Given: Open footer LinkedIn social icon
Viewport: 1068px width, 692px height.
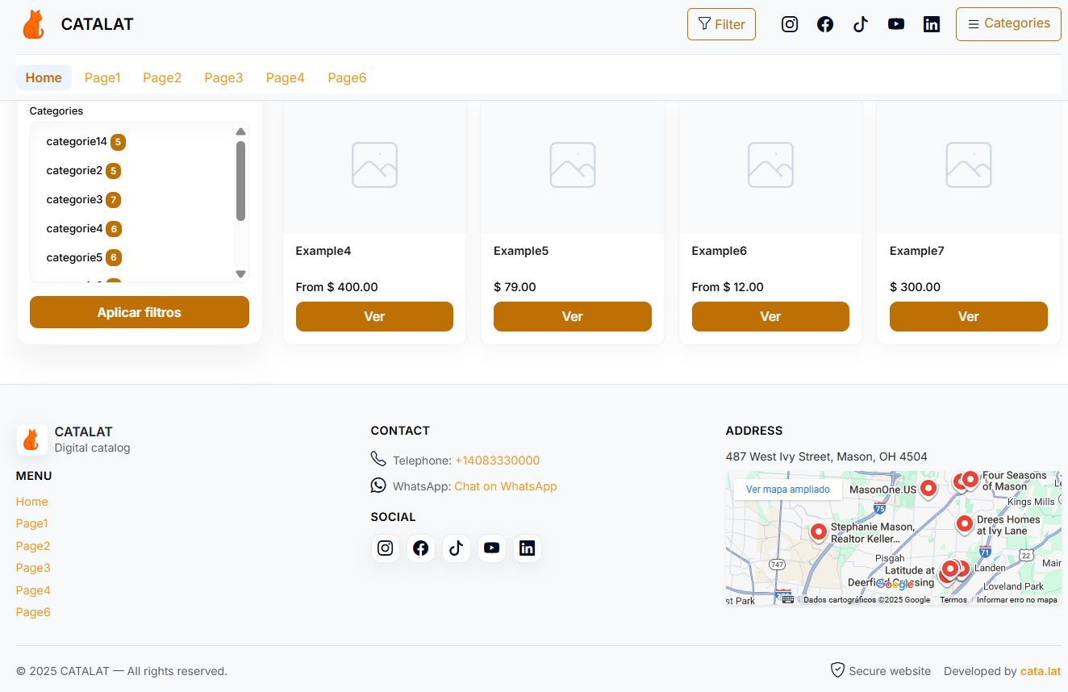Looking at the screenshot, I should point(528,548).
